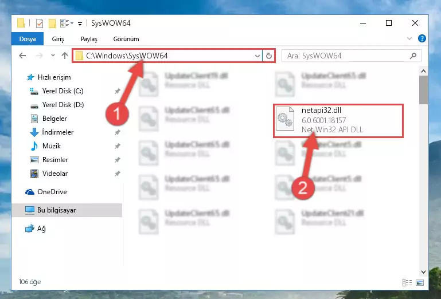Image resolution: width=441 pixels, height=299 pixels.
Task: Open Yerel Disk (D:) in sidebar
Action: click(63, 105)
